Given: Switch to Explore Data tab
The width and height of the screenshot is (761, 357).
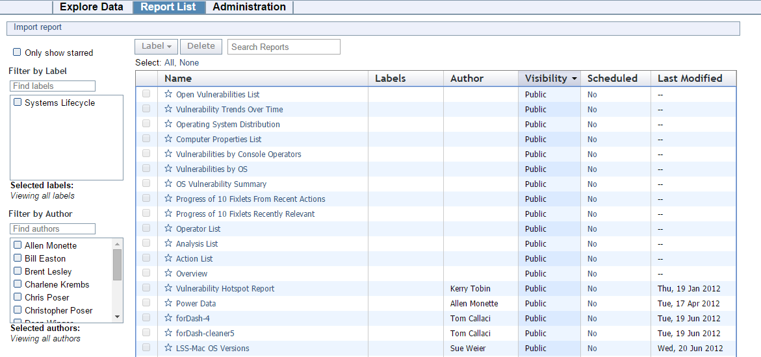Looking at the screenshot, I should (x=91, y=6).
